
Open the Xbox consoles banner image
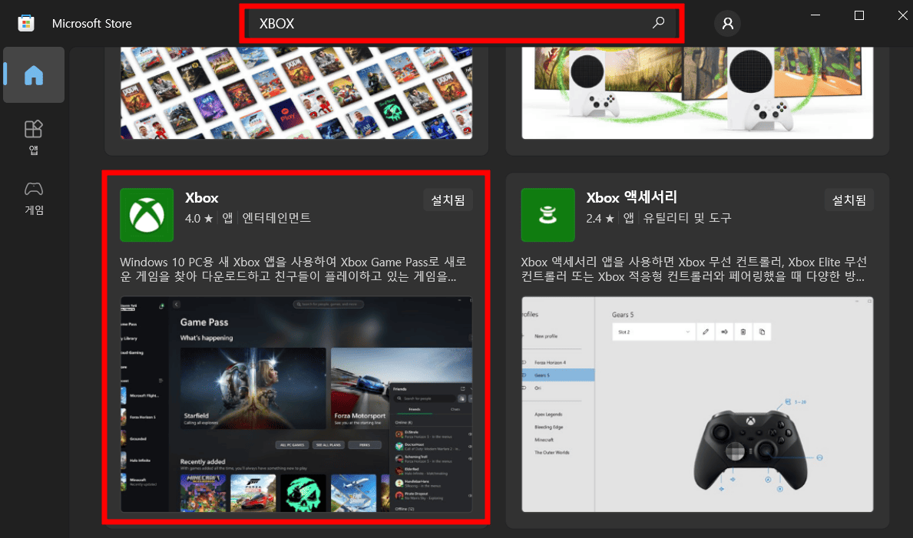697,93
